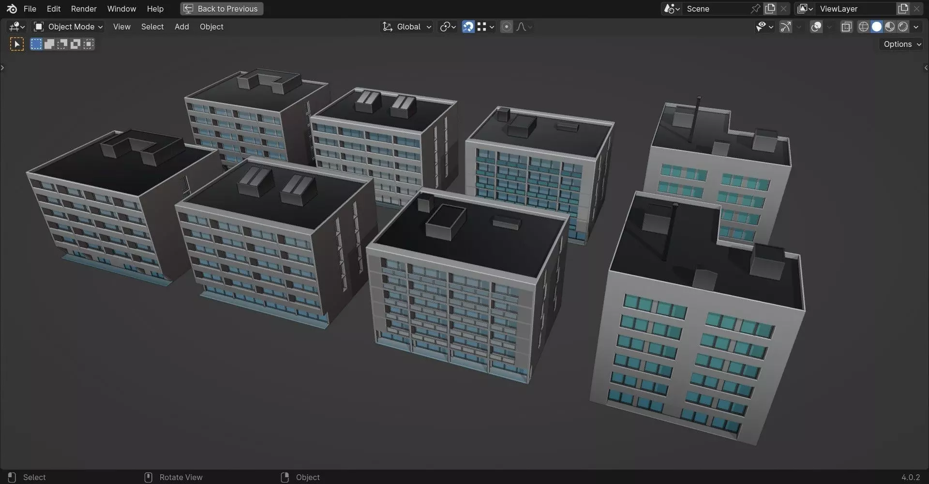Choose Intersect Selection mode
Screen dimensions: 929x484
click(89, 44)
